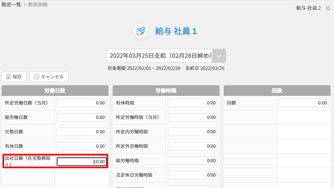Focus the 総労働日数 input field
Screen dimensions: 334x188
pyautogui.click(x=81, y=118)
